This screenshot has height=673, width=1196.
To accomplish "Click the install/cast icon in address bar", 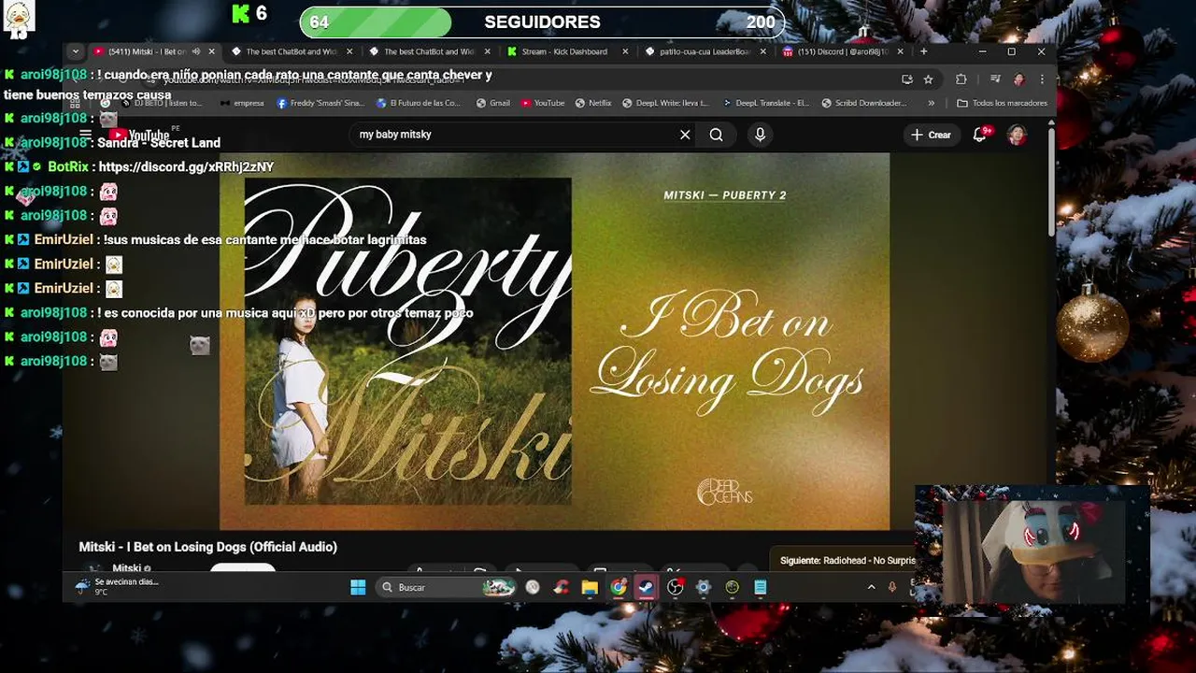I will point(906,79).
